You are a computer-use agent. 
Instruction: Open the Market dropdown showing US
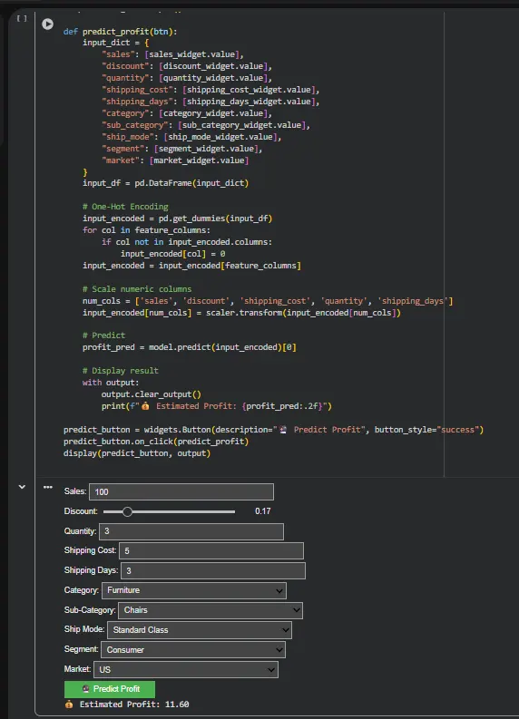tap(186, 669)
